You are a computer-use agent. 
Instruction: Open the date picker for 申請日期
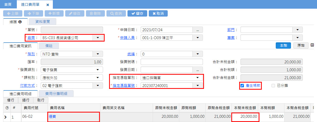pyautogui.click(x=198, y=30)
